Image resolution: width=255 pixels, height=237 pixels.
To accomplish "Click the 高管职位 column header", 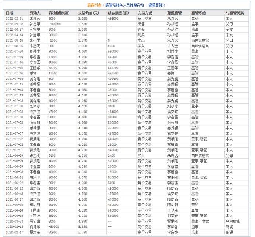I will click(x=199, y=13).
